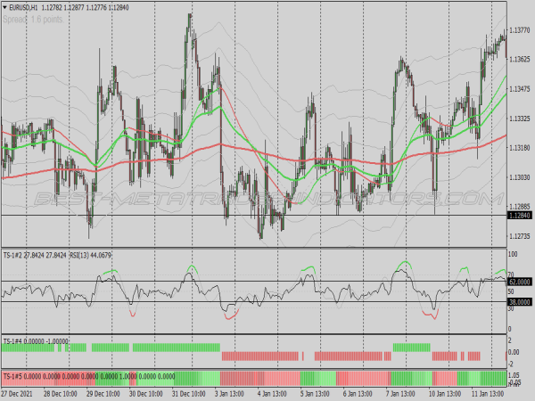Screen dimensions: 535x401
Task: Click the '5 Jan 13:00' time label
Action: point(315,394)
